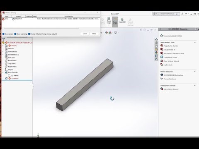Open the SOLIDWORKS Forum tab in task pane

coord(156,59)
